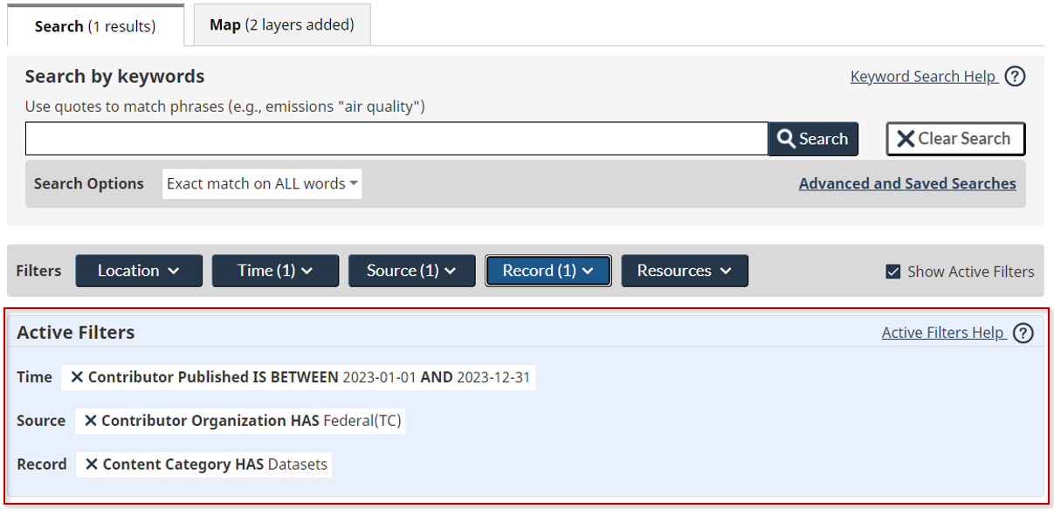Click the Keyword Search Help question mark icon
The width and height of the screenshot is (1054, 509).
1015,77
